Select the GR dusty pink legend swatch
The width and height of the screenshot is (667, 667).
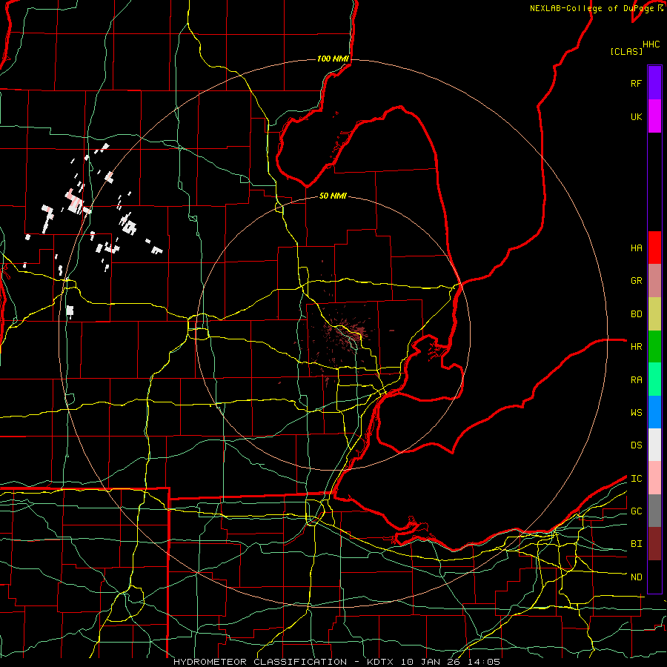click(654, 281)
